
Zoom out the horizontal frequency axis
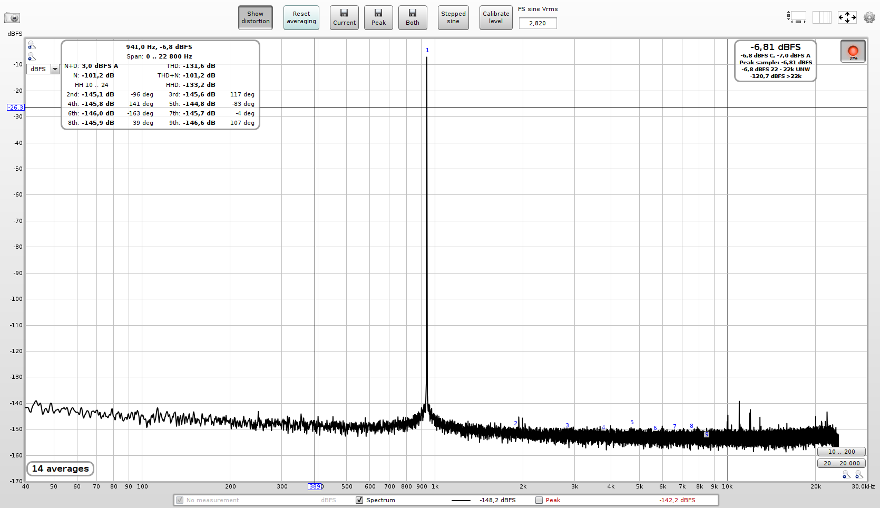tap(846, 475)
